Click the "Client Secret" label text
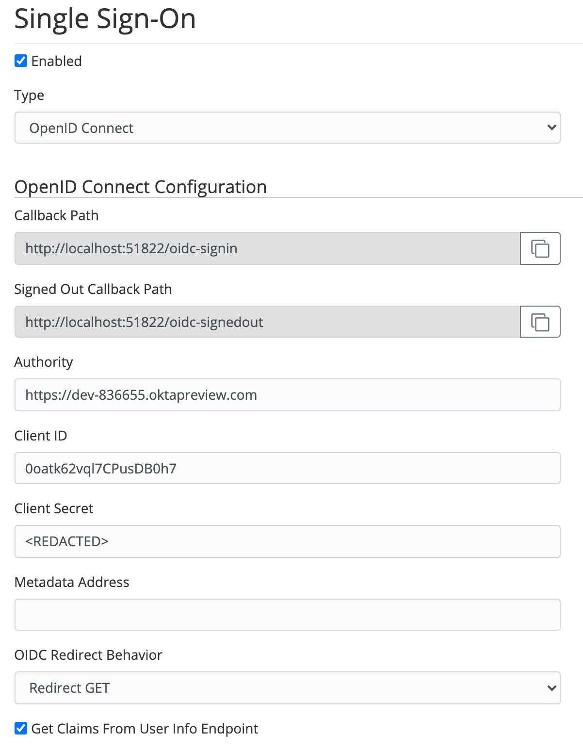The image size is (583, 750). [x=54, y=508]
